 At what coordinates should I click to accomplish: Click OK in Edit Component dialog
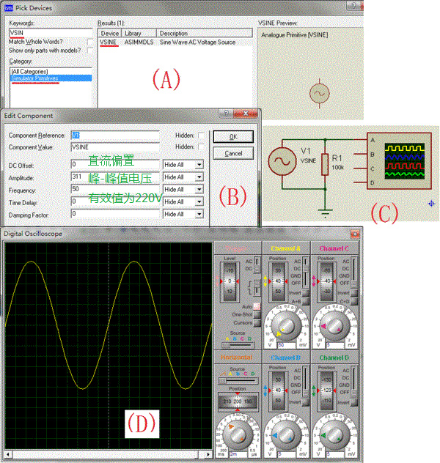[233, 137]
